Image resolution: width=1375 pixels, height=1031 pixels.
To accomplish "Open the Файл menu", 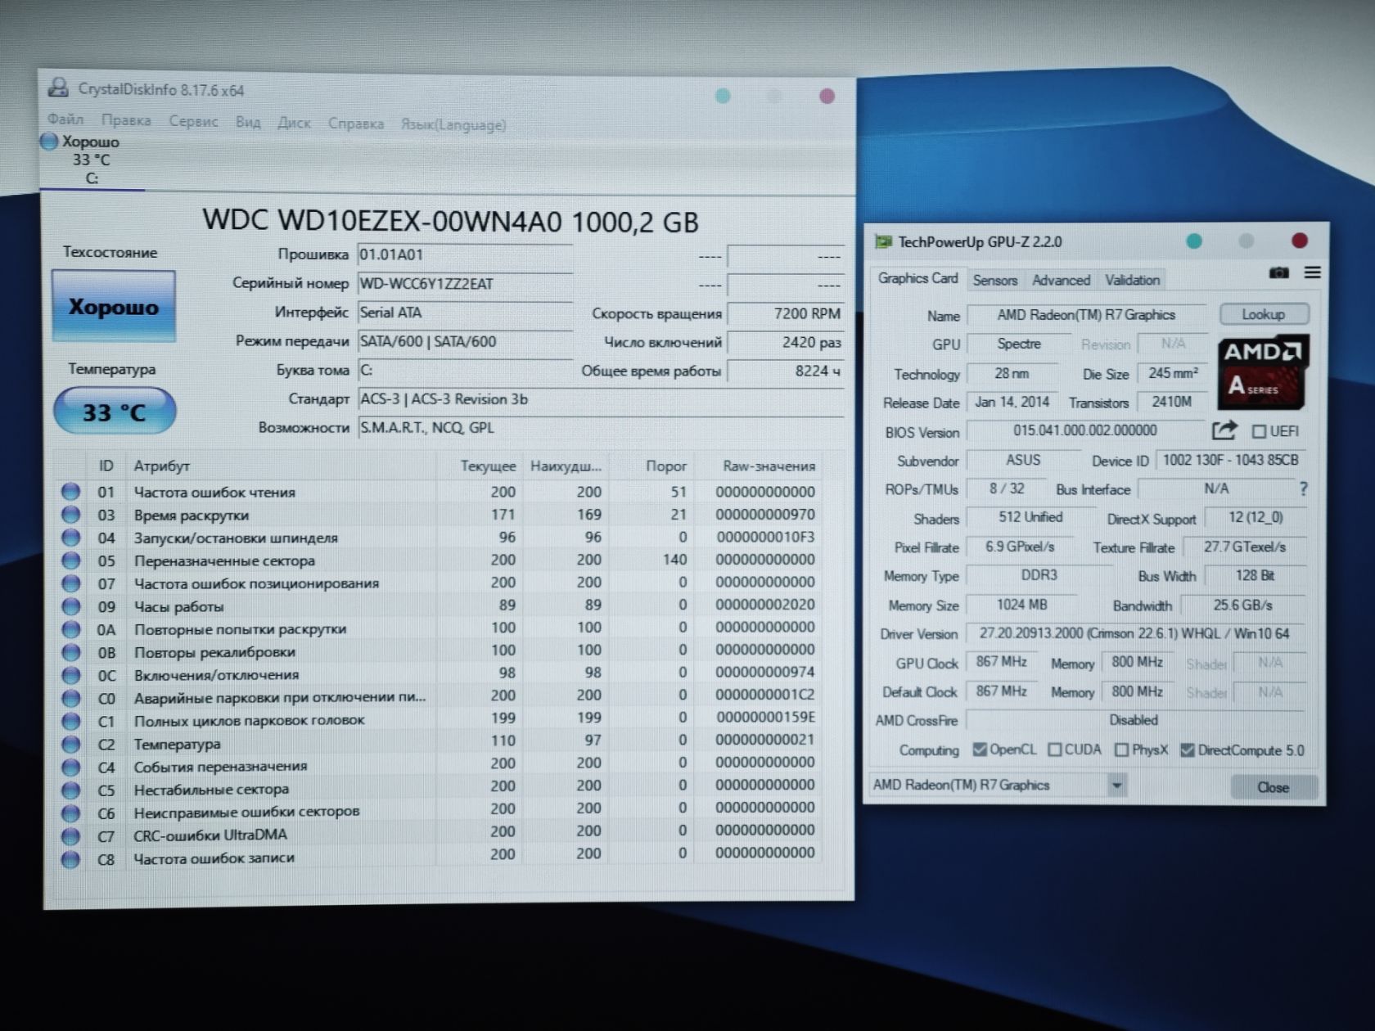I will [65, 119].
